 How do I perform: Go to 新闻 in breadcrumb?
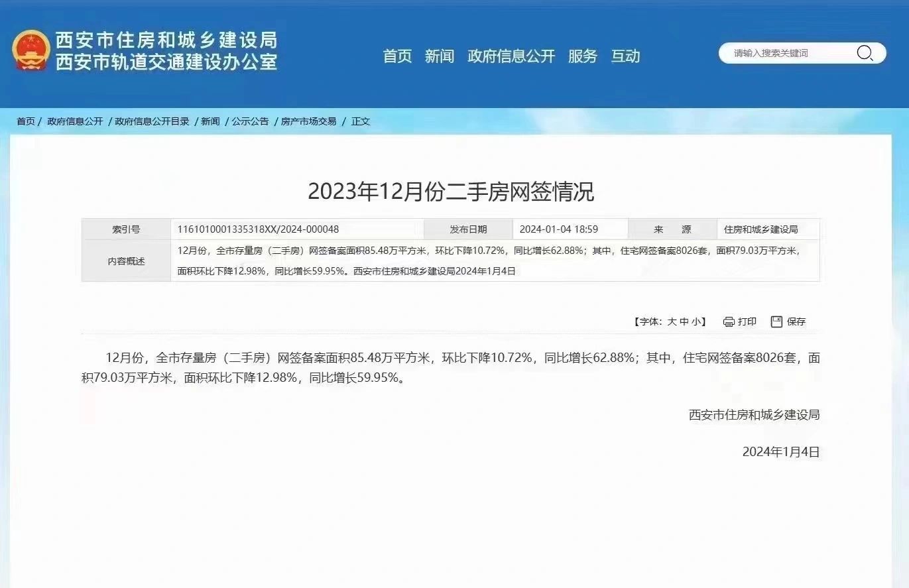click(x=210, y=121)
